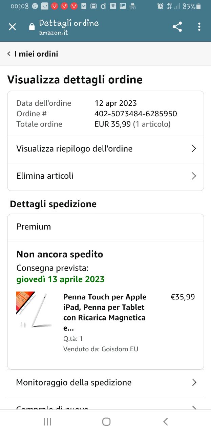The height and width of the screenshot is (434, 211).
Task: Tap the Android home navigation button
Action: click(x=106, y=421)
